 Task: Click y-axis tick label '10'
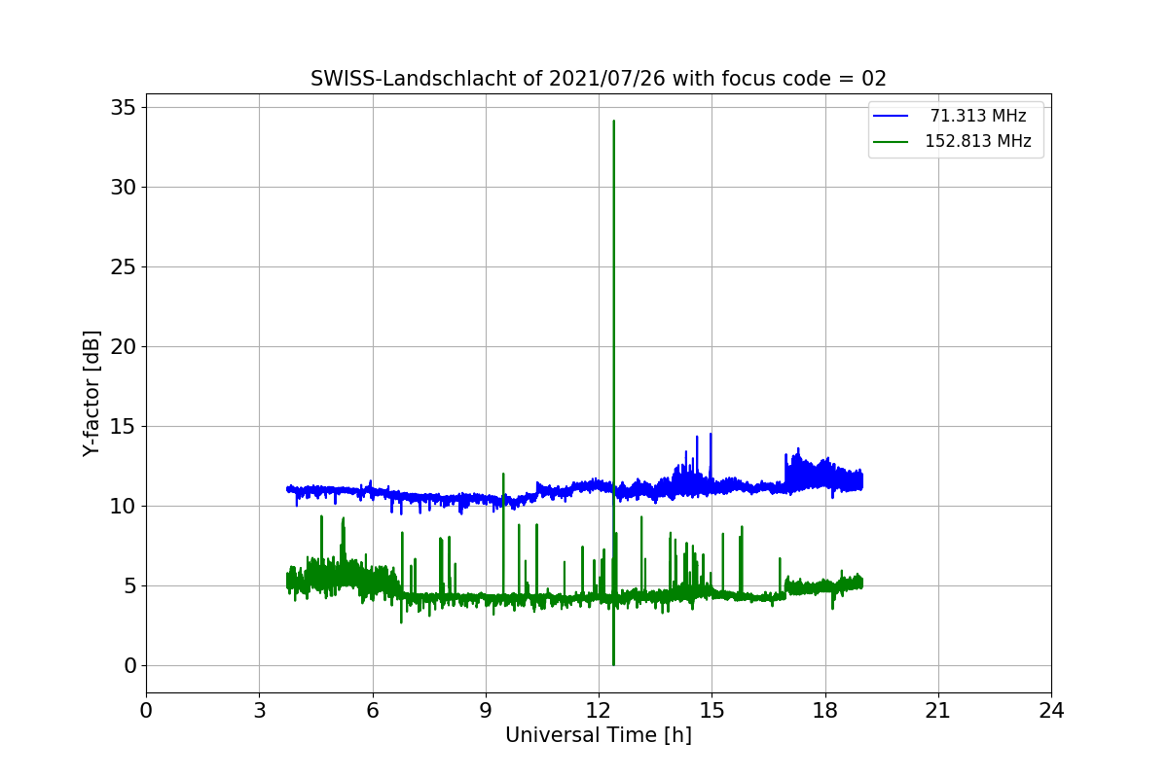tap(123, 506)
